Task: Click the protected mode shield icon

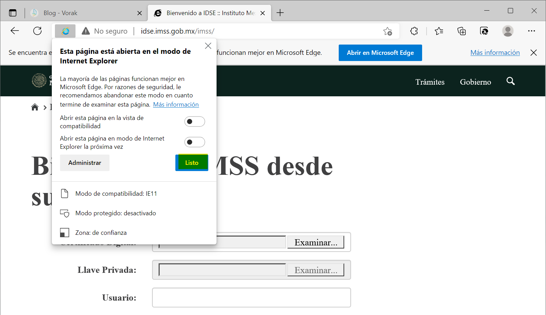Action: click(65, 213)
